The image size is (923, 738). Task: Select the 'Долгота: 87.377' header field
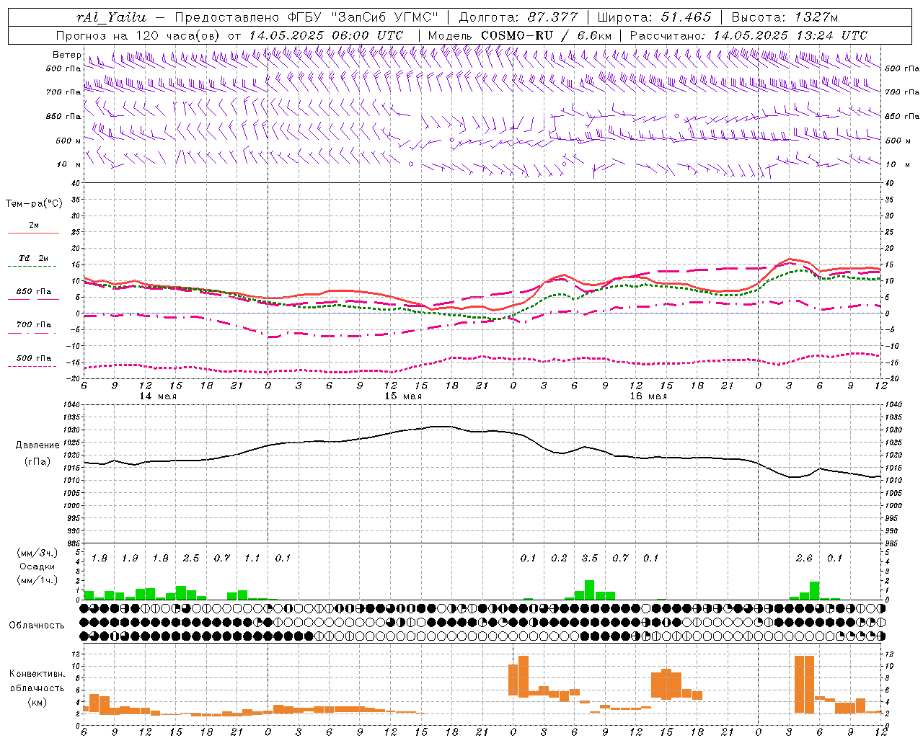click(x=518, y=17)
